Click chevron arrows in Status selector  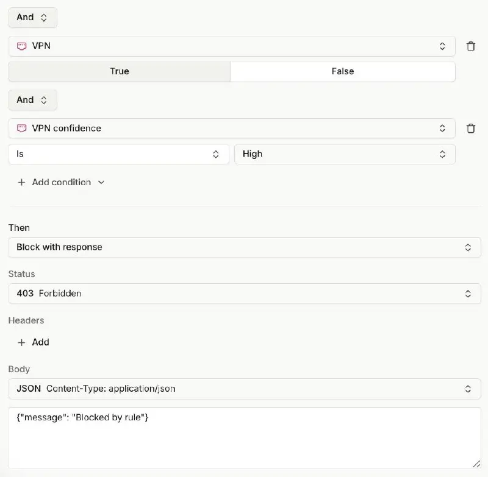coord(468,294)
